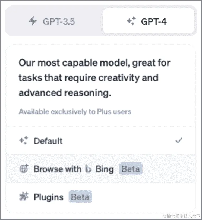Click the "Default" text label
The width and height of the screenshot is (202, 220).
[x=48, y=141]
